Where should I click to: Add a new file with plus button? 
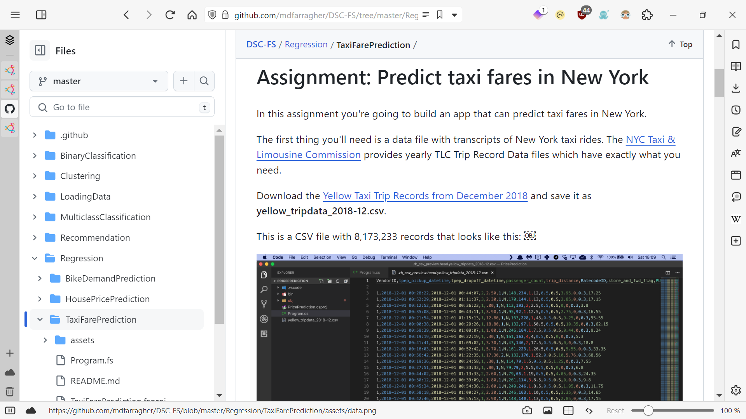tap(184, 81)
